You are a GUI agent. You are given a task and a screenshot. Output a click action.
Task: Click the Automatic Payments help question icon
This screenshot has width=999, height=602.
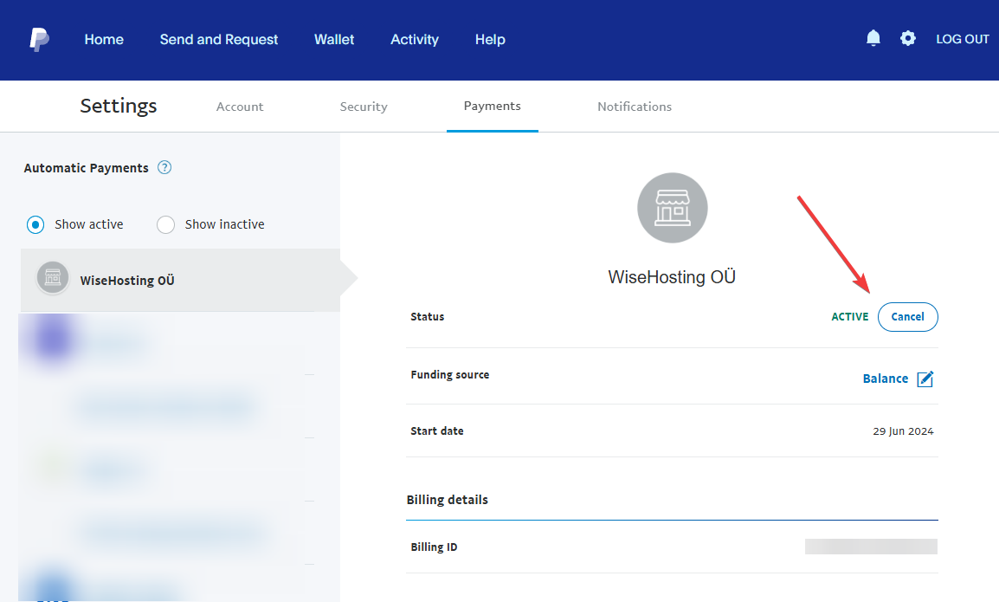click(x=164, y=168)
